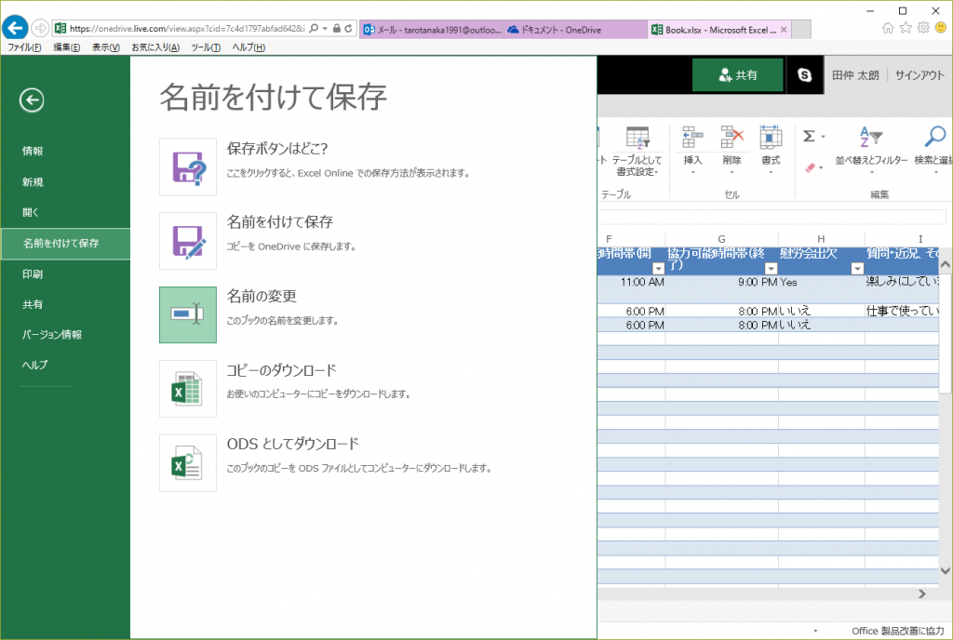Select 名前を付けて保存 in backstage sidebar
Viewport: 953px width, 640px height.
click(66, 244)
